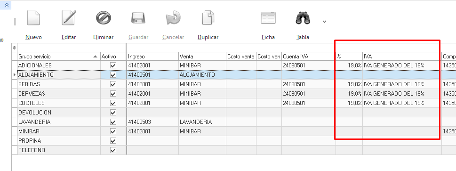Click the Costo venta column header
Screen dimensions: 456x171
[241, 57]
